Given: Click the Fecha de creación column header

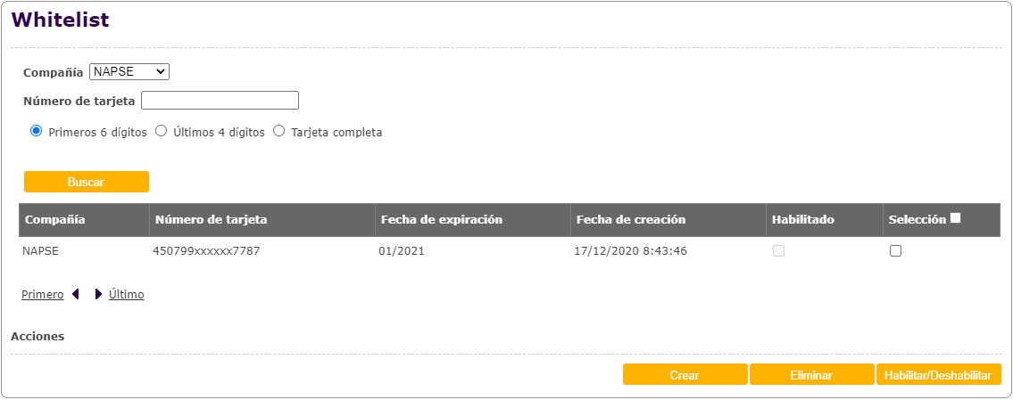Looking at the screenshot, I should coord(631,219).
